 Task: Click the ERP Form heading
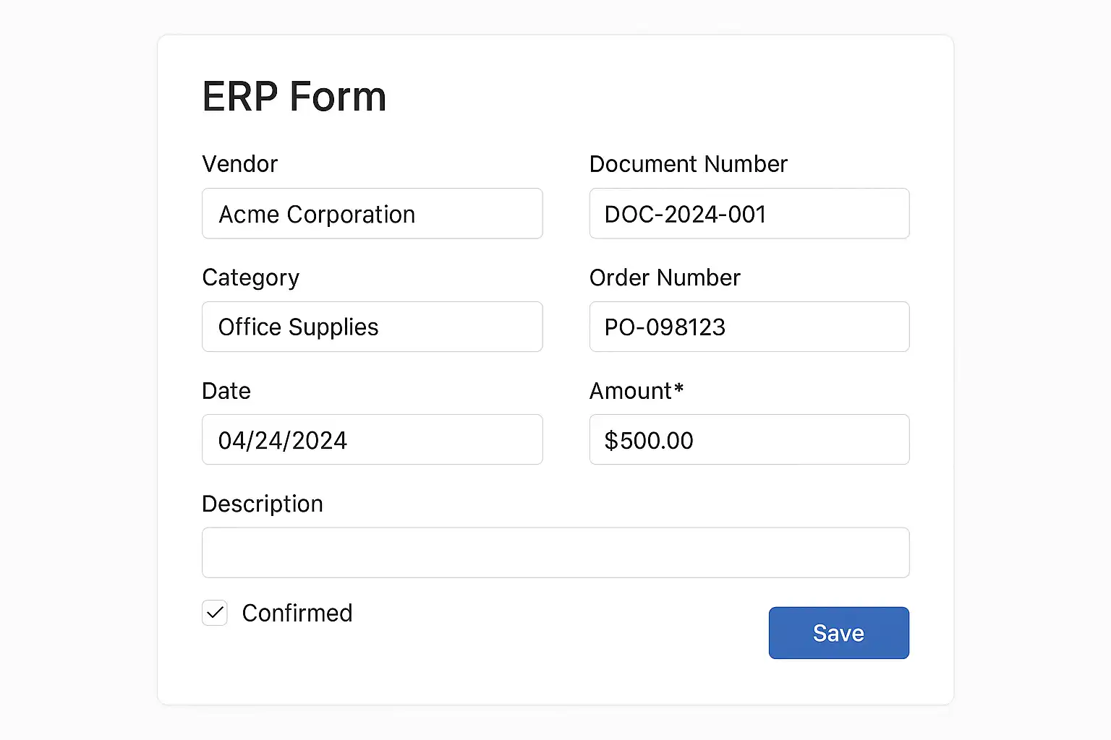click(x=294, y=97)
